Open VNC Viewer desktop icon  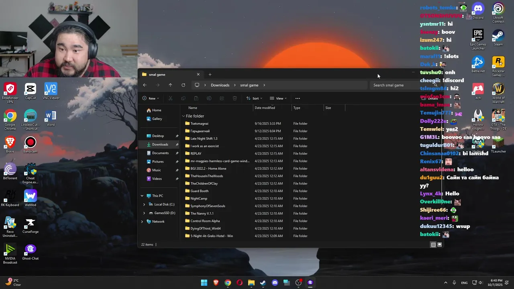[51, 91]
